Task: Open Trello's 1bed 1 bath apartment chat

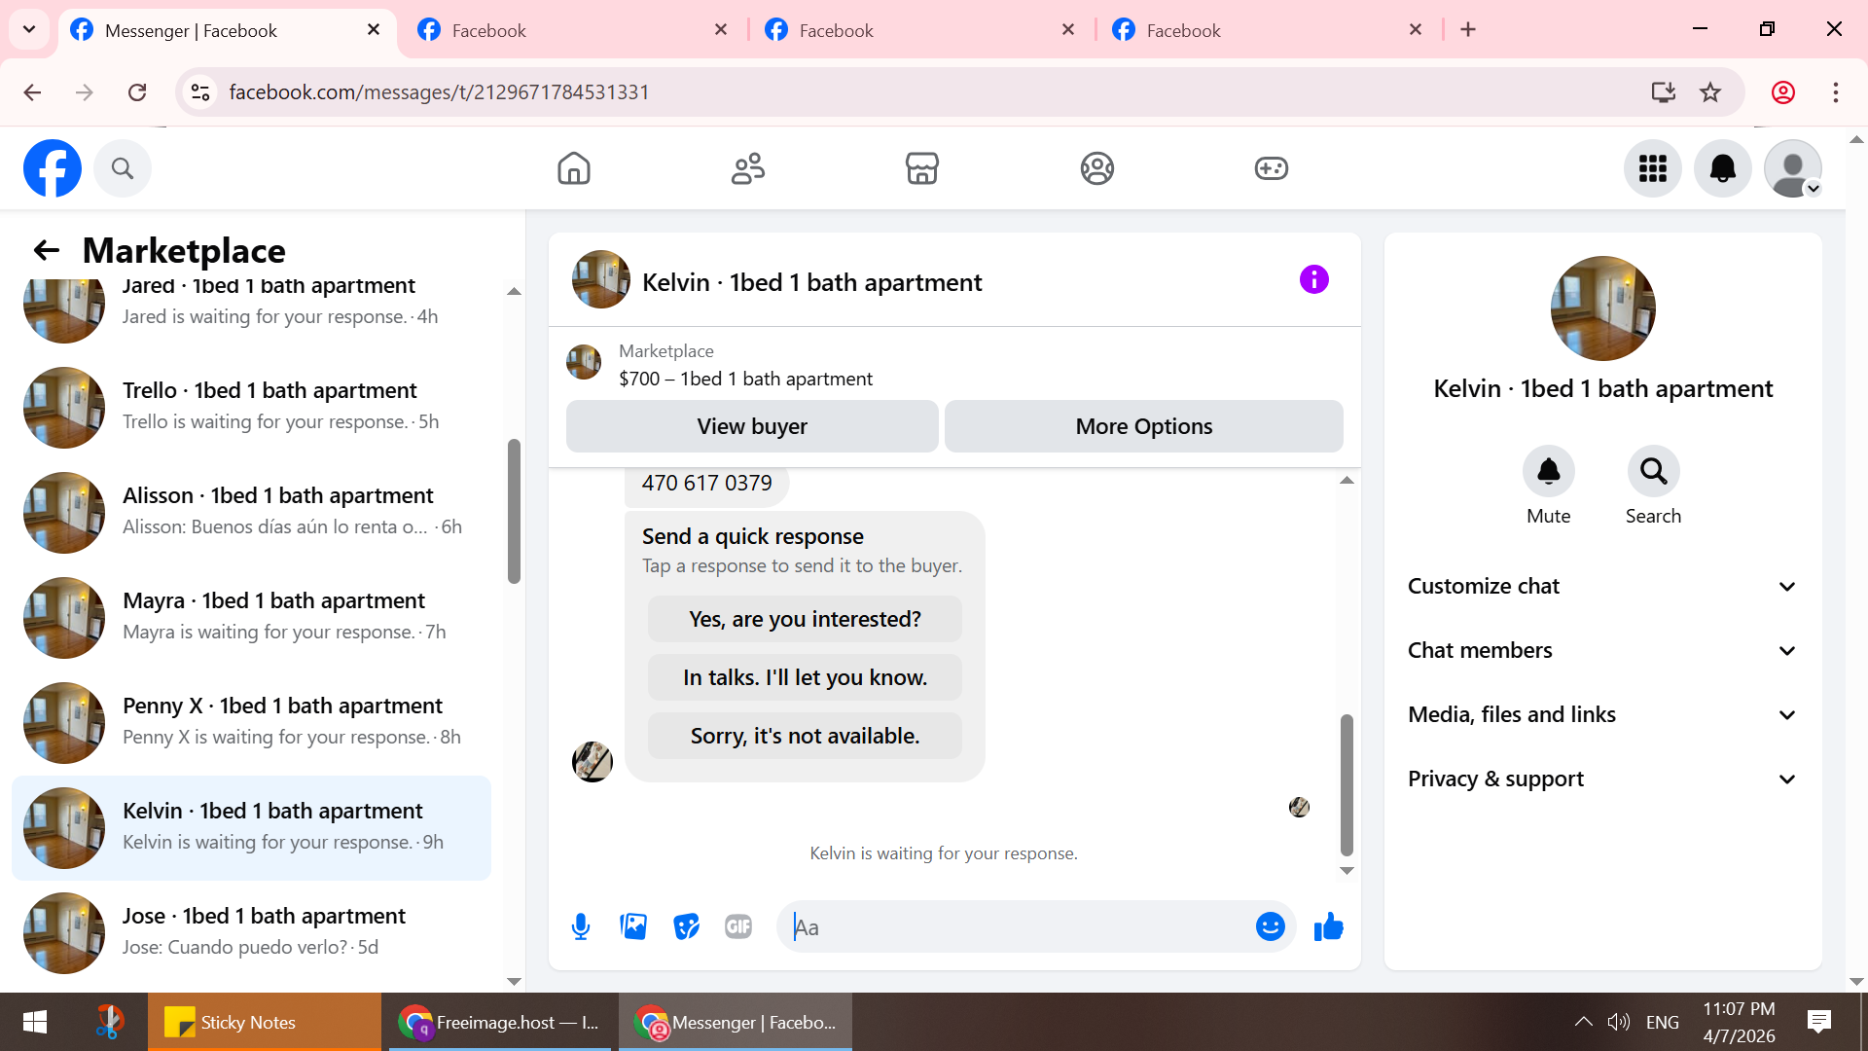Action: 251,407
